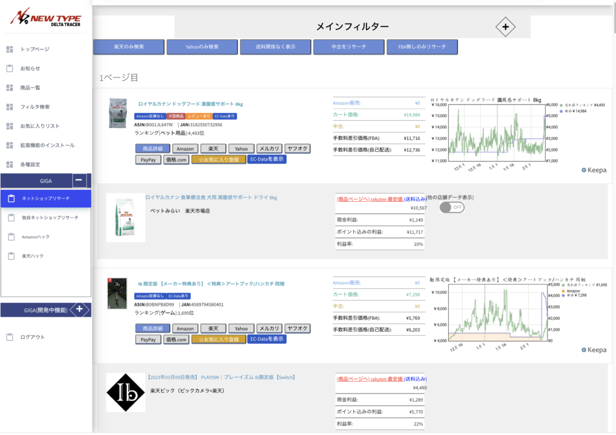Select ネットショップリサーチ in the GIGA menu
616x435 pixels.
[46, 198]
